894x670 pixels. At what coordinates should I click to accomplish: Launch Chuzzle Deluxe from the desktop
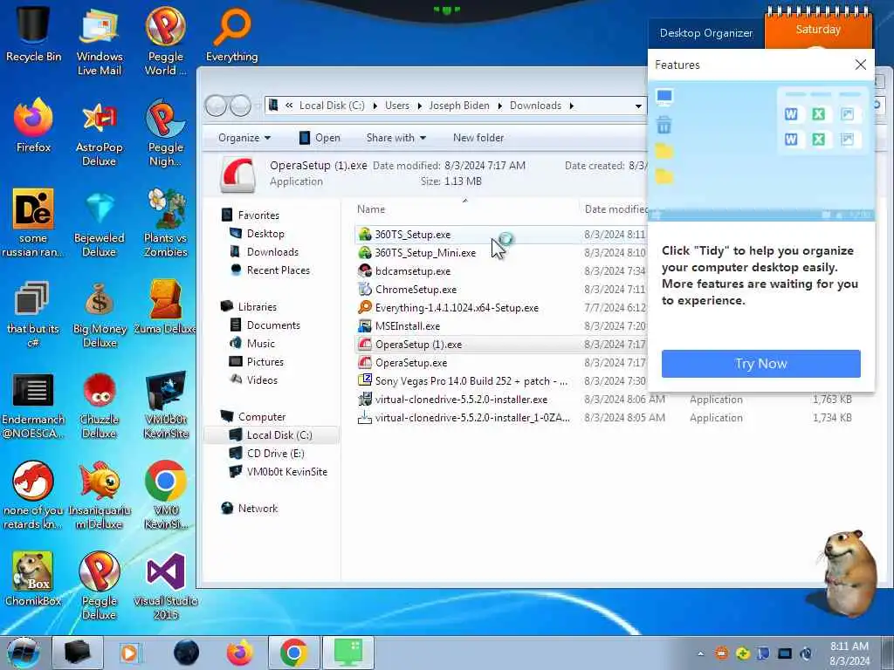click(x=100, y=405)
